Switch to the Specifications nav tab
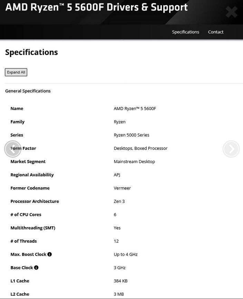Viewport: 243px width, 299px height. (185, 32)
